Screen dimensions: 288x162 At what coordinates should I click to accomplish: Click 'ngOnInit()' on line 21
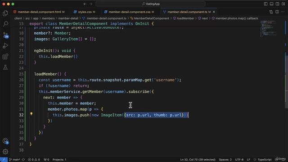coord(45,51)
